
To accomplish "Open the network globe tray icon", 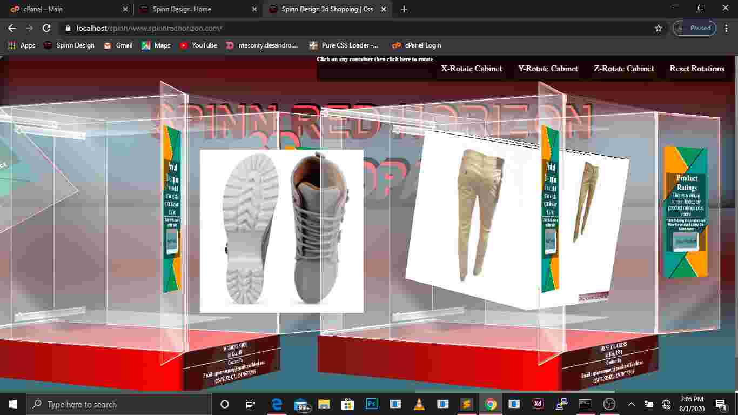I will pos(666,404).
